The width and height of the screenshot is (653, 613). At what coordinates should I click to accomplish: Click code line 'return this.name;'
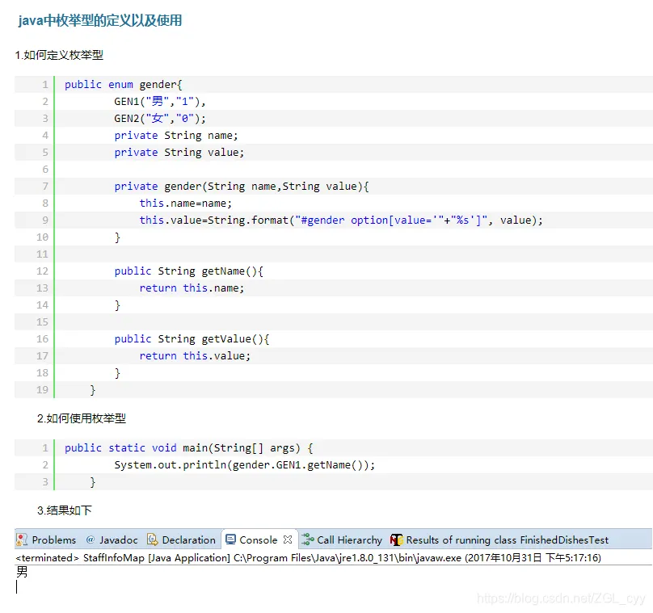(x=192, y=288)
